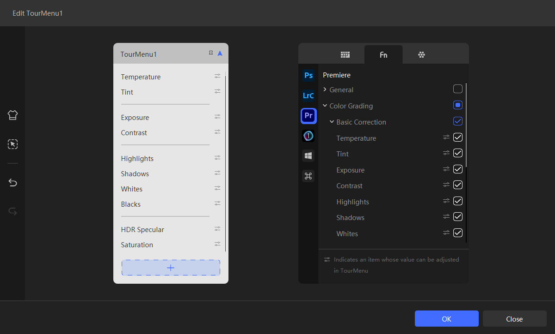Click the shirt theme icon in sidebar
The image size is (555, 334).
13,115
